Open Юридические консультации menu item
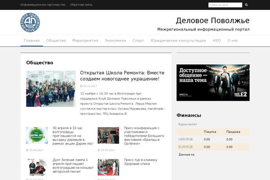 178,40
